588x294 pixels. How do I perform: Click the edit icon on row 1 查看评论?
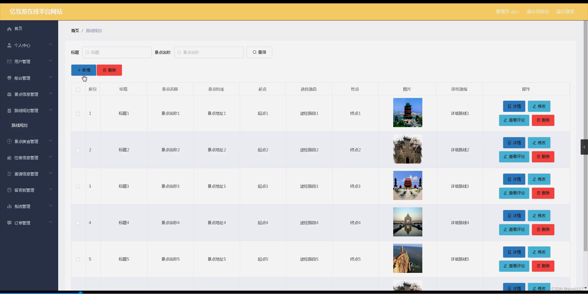point(505,120)
